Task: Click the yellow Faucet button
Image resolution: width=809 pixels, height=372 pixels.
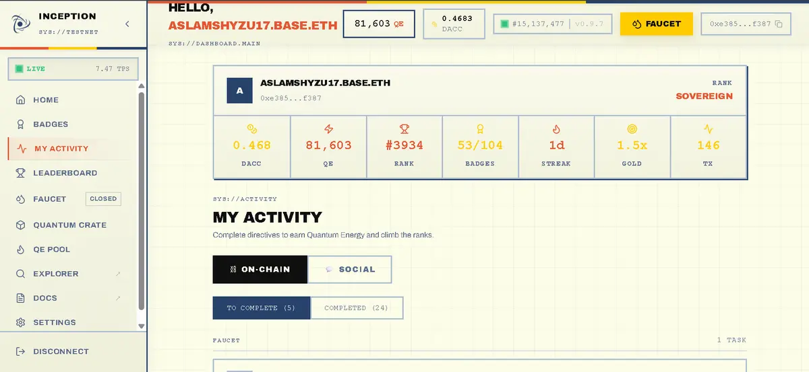Action: tap(656, 24)
